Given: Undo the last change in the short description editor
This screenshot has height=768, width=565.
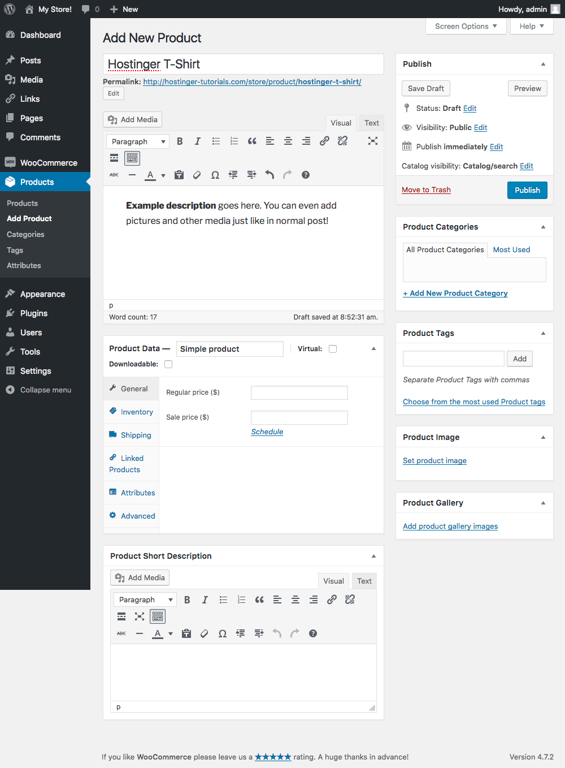Looking at the screenshot, I should [277, 633].
